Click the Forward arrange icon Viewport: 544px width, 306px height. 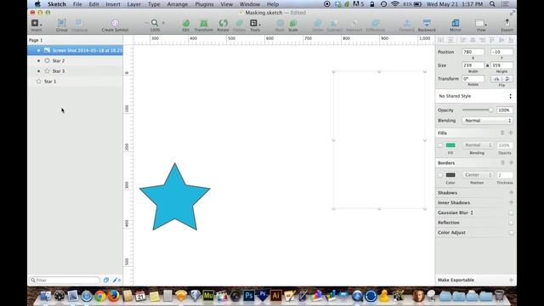pos(406,23)
